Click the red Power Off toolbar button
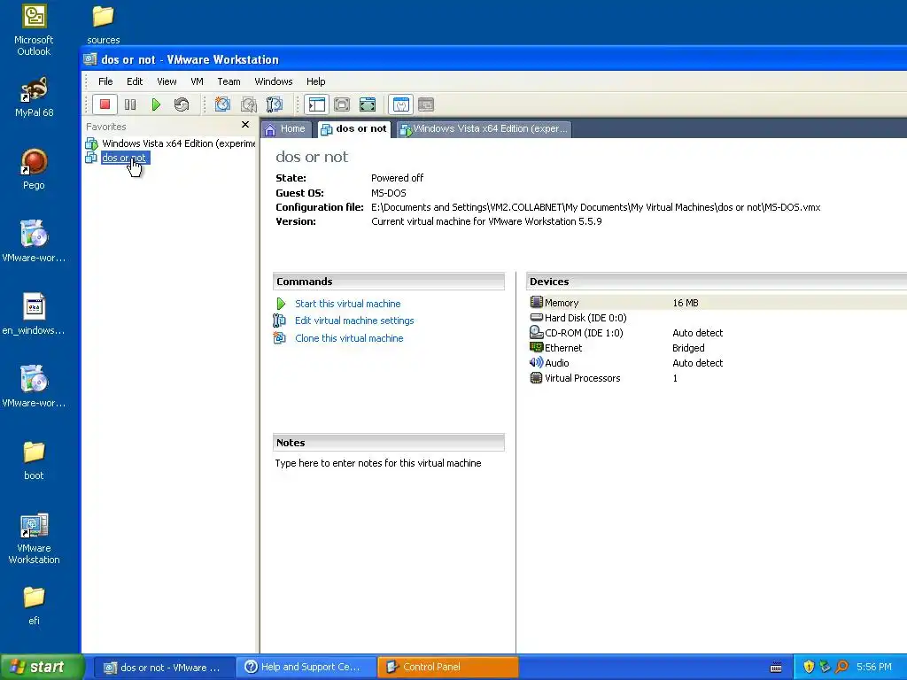This screenshot has height=680, width=907. [x=105, y=104]
